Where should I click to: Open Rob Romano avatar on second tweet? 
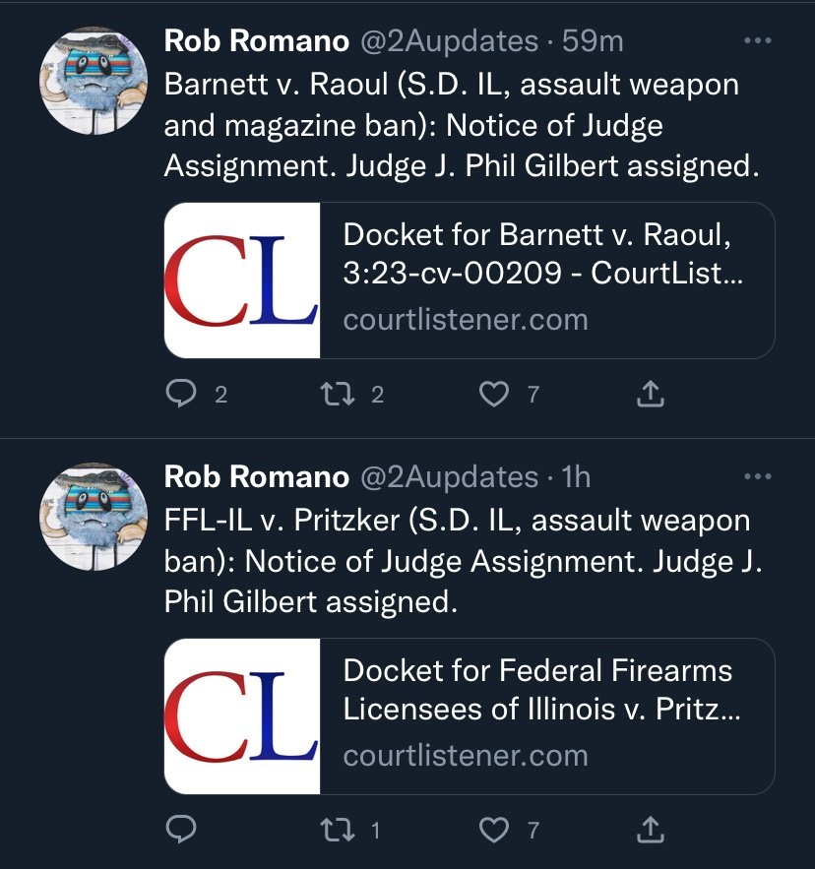click(94, 517)
